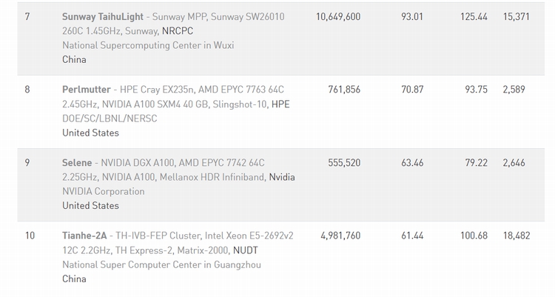Click the NUDT vendor link
This screenshot has height=297, width=555.
[x=245, y=250]
